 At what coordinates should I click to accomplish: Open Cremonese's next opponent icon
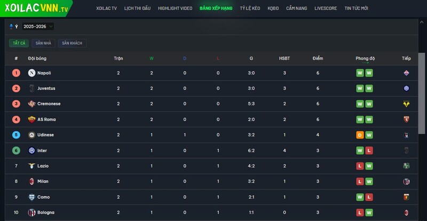tap(406, 104)
